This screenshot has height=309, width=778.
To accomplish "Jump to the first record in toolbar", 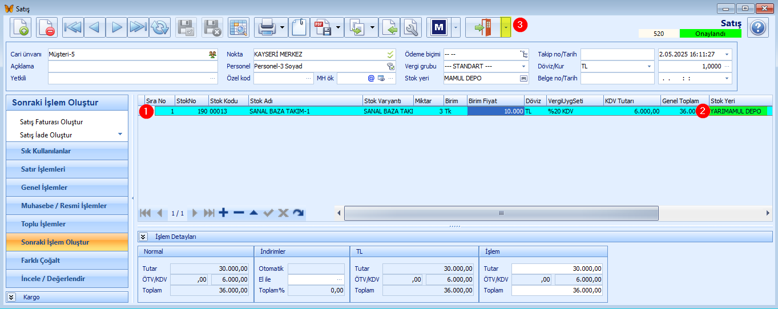I will 73,27.
